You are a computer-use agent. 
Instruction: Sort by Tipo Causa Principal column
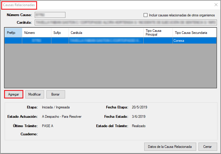[158, 33]
